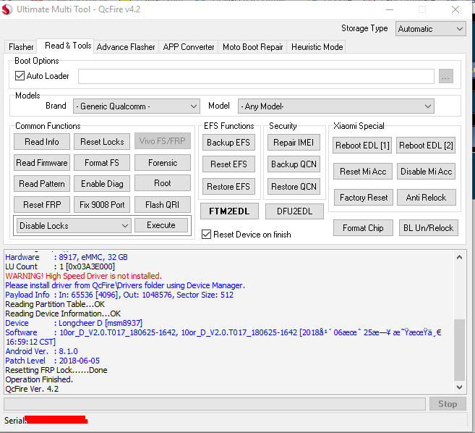Screen dimensions: 475x433
Task: Click the Backup QCN button
Action: 294,164
